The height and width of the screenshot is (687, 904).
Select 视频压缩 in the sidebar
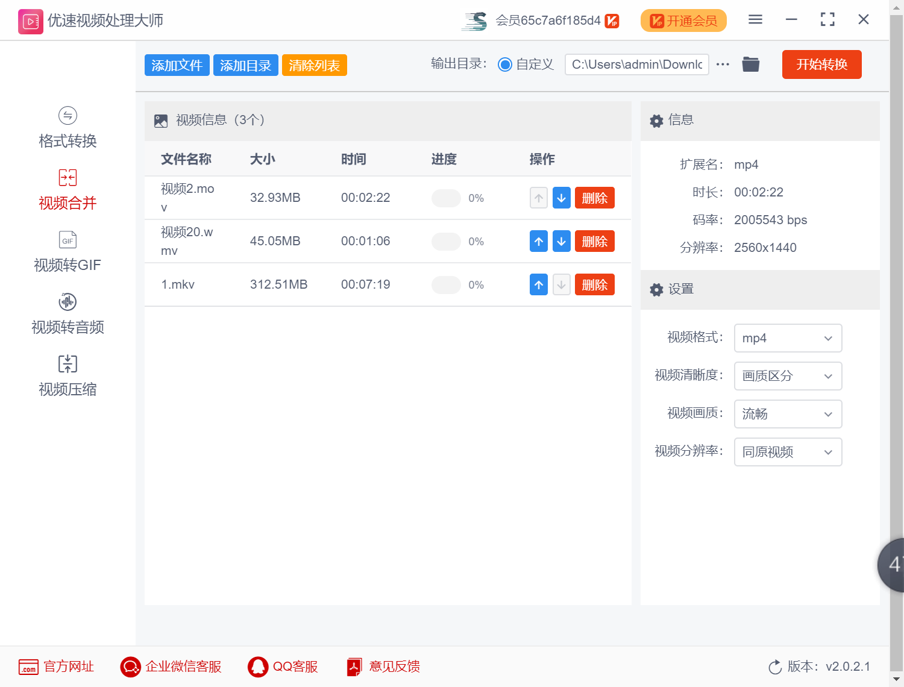point(67,376)
